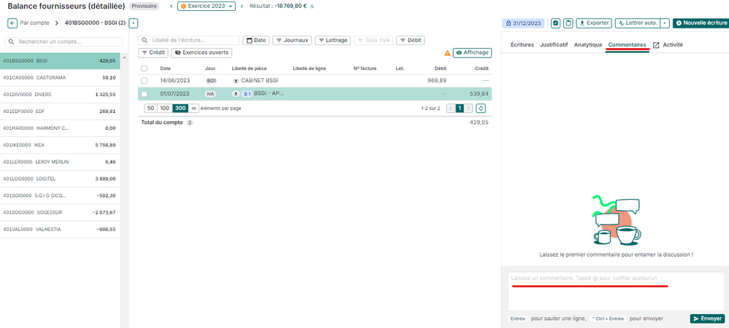
Task: Click the refresh icon beside table pagination
Action: click(481, 108)
